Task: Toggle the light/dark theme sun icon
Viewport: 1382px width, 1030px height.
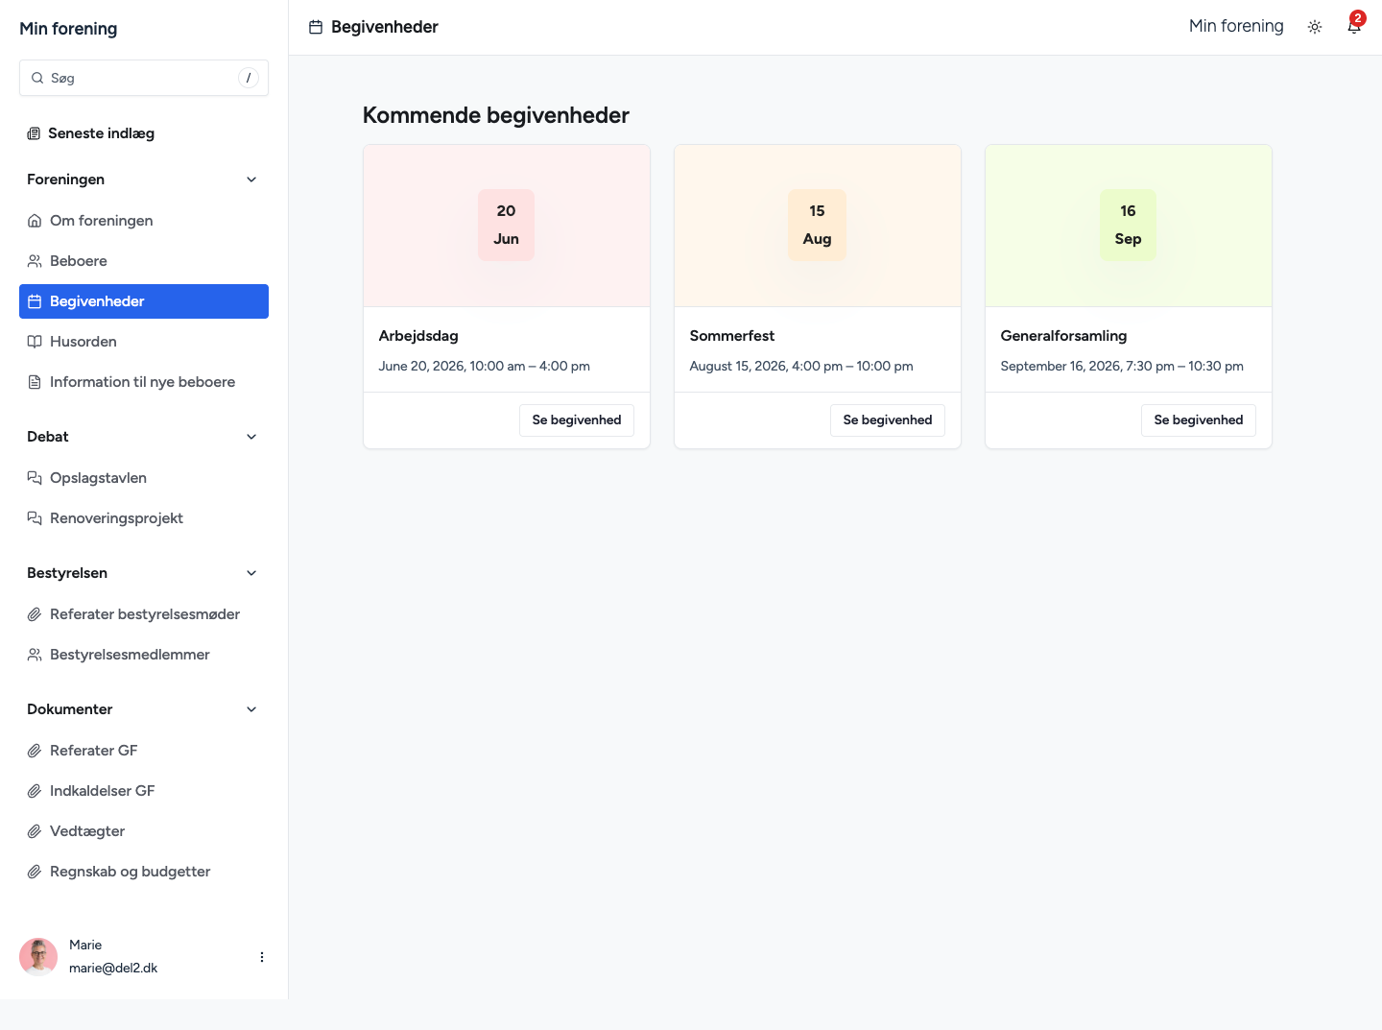Action: tap(1315, 27)
